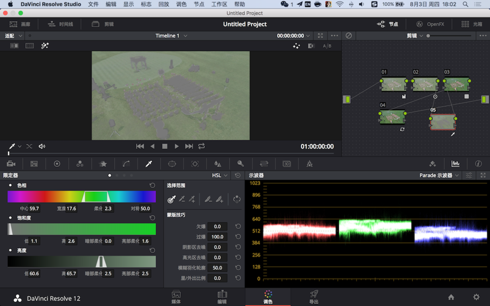Click the invert selection icon
The image size is (490, 306).
point(236,199)
